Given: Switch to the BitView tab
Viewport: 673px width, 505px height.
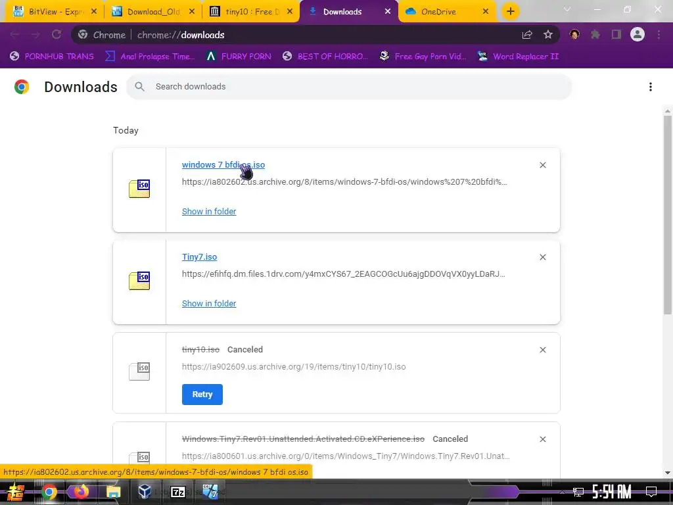Looking at the screenshot, I should pos(54,12).
